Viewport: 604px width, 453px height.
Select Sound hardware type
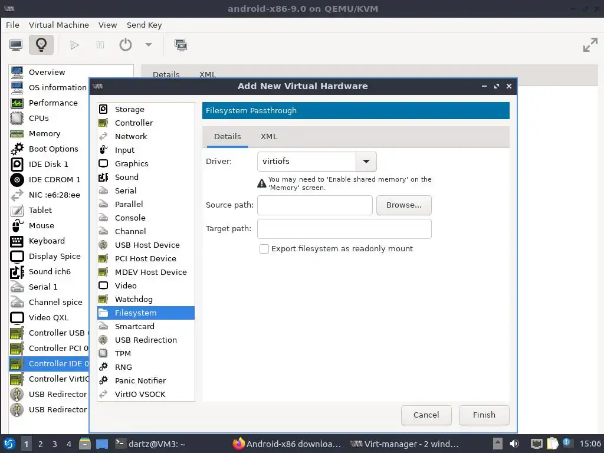[x=146, y=177]
